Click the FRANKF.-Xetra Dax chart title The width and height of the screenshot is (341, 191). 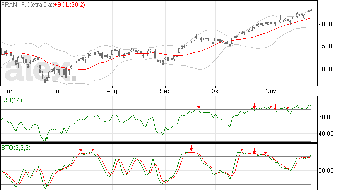(x=28, y=5)
